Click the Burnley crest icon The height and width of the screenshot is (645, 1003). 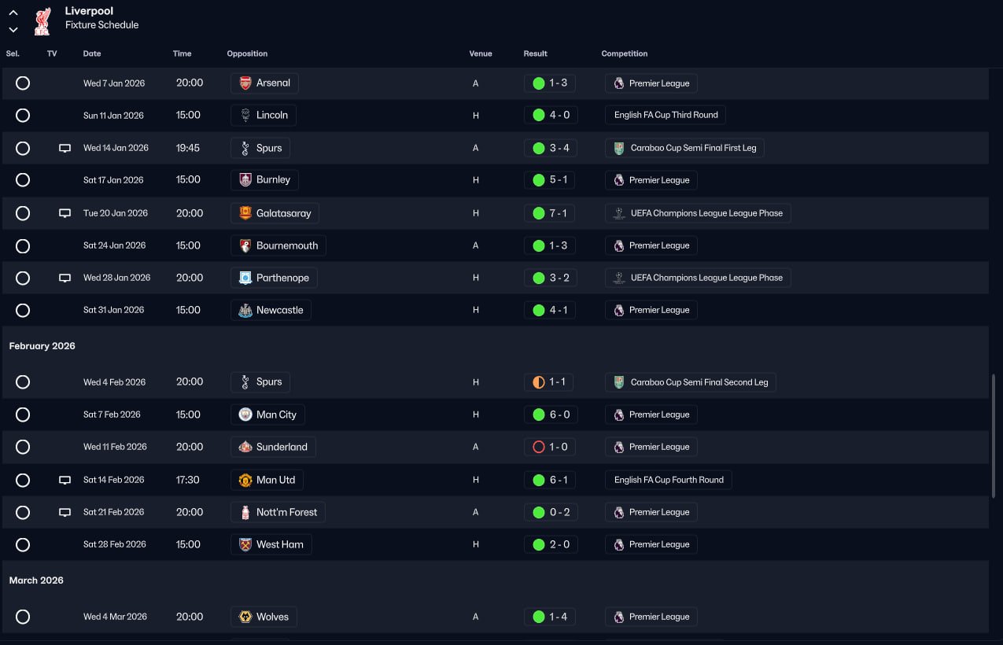tap(245, 180)
